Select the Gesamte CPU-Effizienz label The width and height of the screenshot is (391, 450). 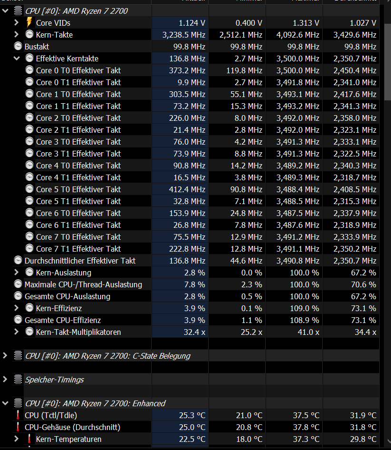click(x=63, y=320)
